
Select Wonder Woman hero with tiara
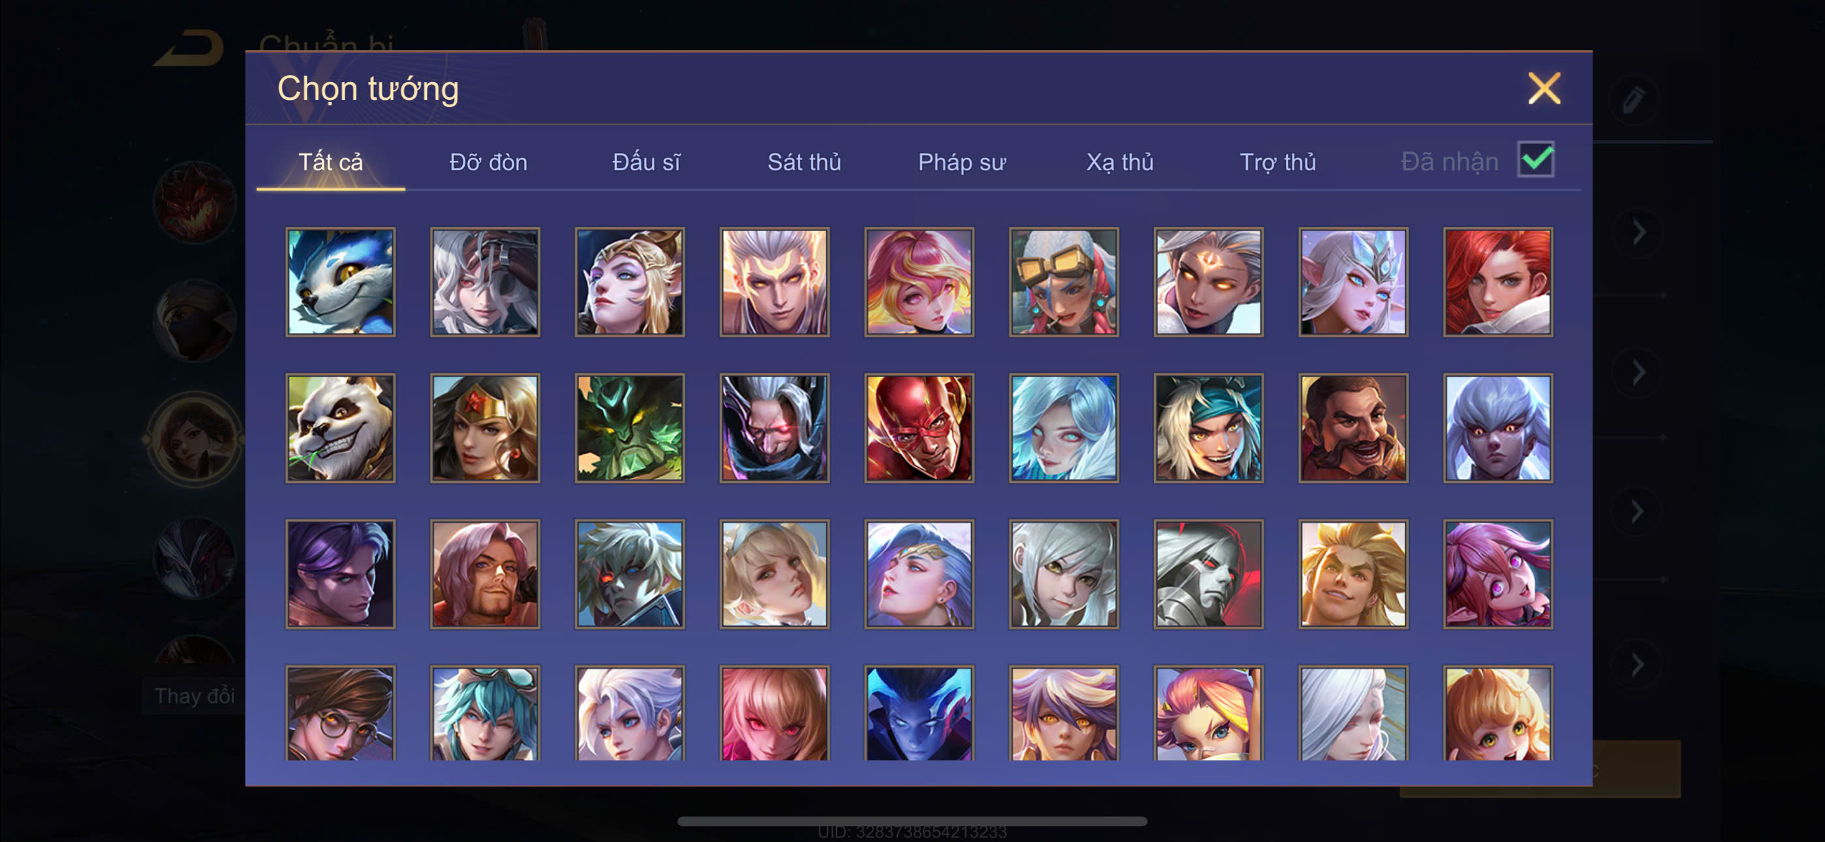(484, 428)
